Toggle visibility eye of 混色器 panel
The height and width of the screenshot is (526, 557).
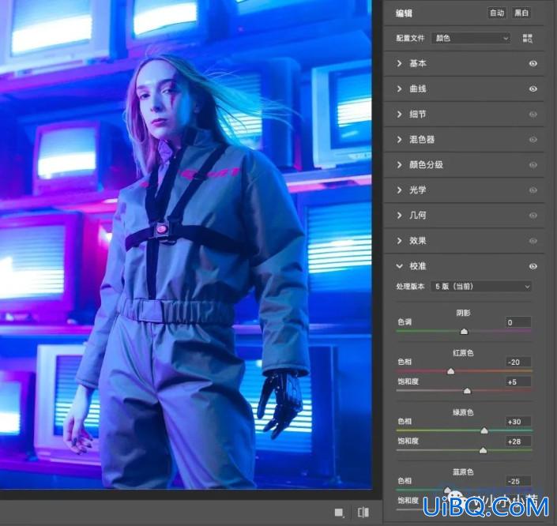(533, 140)
